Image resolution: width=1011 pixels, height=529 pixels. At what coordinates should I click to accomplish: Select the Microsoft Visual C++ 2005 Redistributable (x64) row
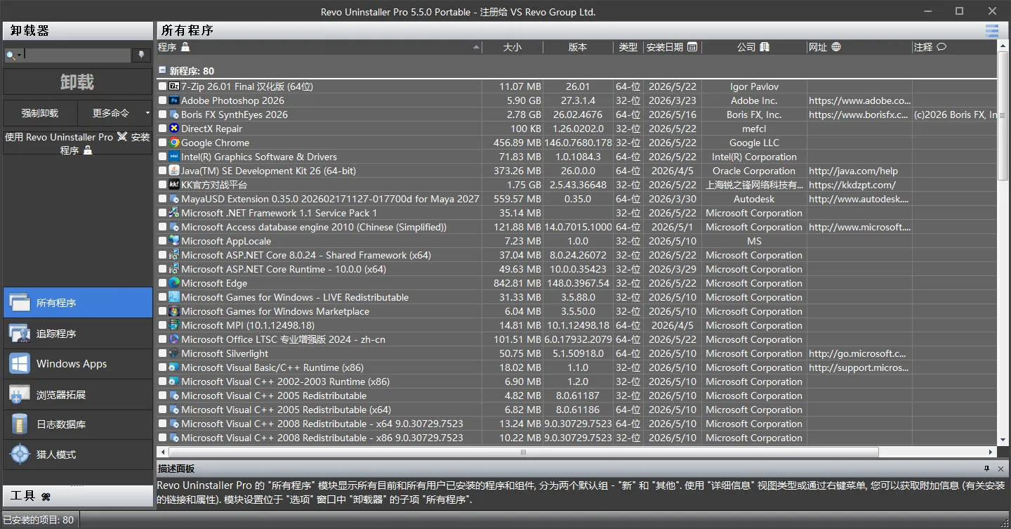click(x=576, y=410)
